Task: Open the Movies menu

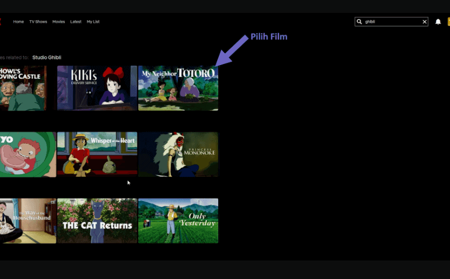Action: (58, 22)
